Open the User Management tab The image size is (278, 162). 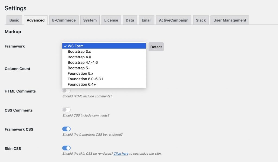click(229, 20)
